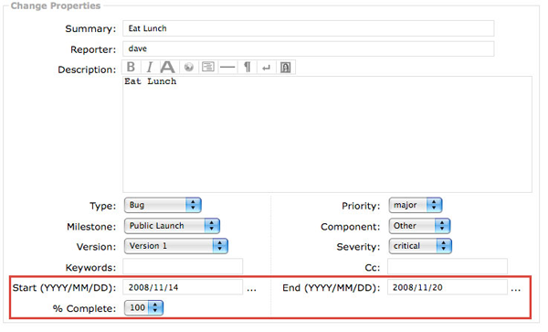
Task: Click the empty Cc field
Action: click(448, 266)
